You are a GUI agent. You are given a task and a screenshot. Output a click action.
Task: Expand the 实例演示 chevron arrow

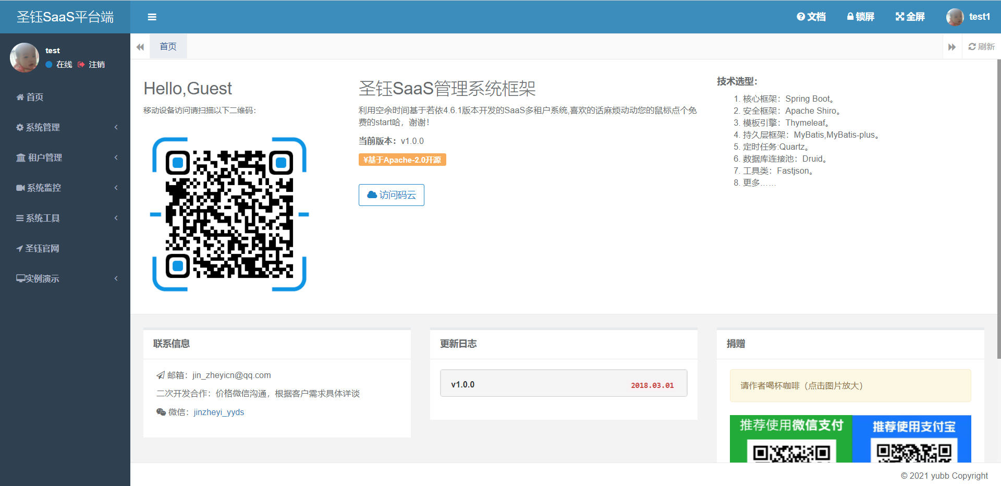116,278
